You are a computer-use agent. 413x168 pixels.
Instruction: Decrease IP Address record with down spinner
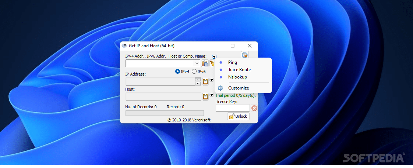pyautogui.click(x=198, y=84)
